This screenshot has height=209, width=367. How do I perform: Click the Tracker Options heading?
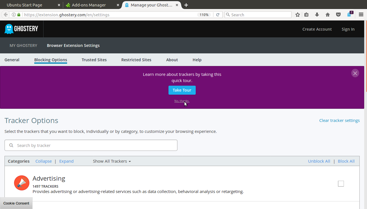click(x=31, y=120)
